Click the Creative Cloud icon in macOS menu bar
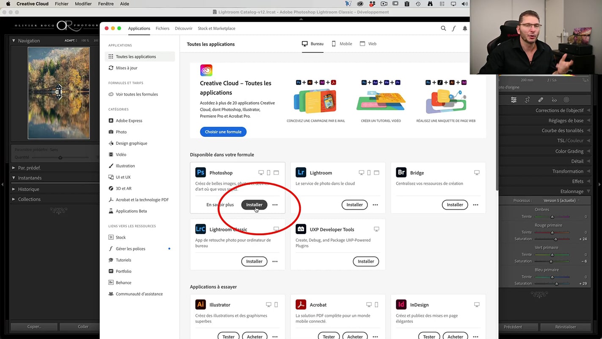This screenshot has height=339, width=602. 360,4
